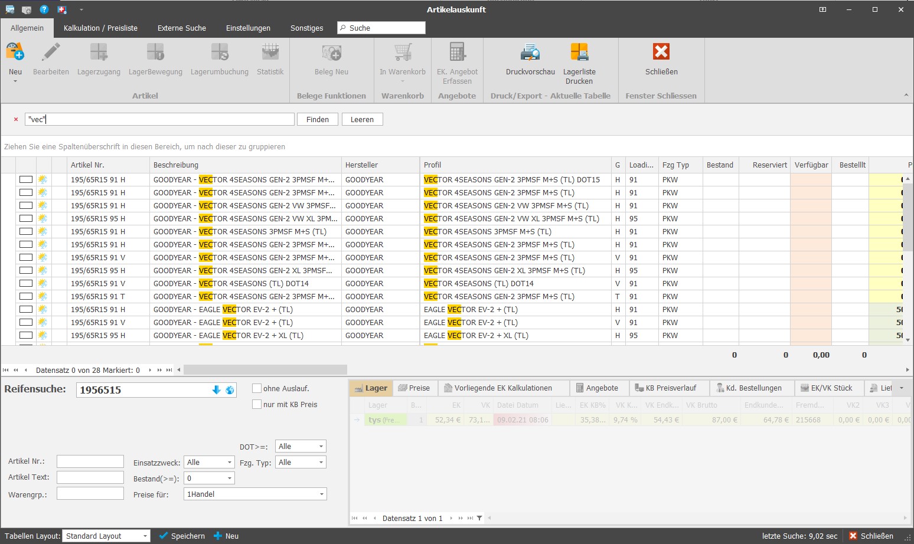This screenshot has height=544, width=914.
Task: Click the Beleg Neu icon
Action: point(331,52)
